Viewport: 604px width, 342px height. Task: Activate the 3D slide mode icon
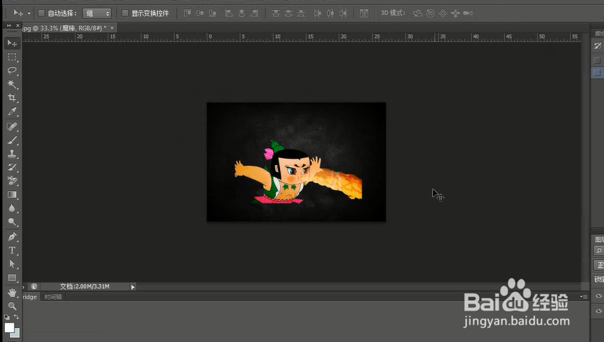point(455,13)
